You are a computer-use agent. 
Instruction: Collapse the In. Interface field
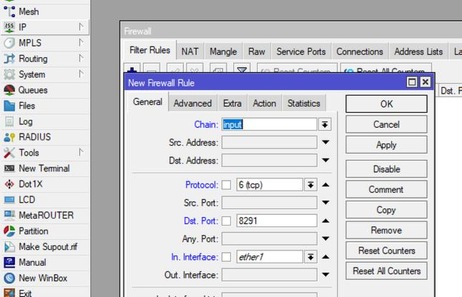coord(325,257)
